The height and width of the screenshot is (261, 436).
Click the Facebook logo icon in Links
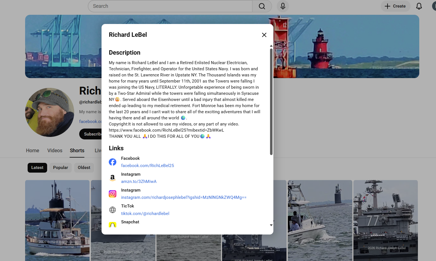click(x=112, y=162)
